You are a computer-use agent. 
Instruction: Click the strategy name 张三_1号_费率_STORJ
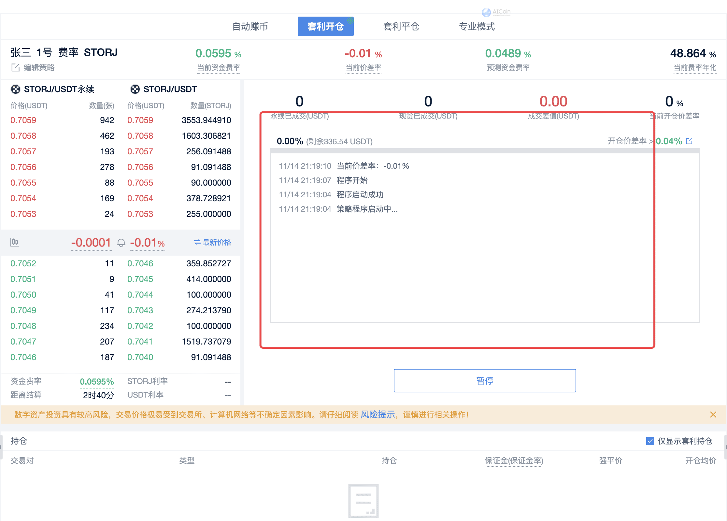(64, 52)
